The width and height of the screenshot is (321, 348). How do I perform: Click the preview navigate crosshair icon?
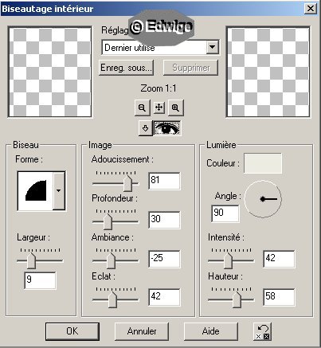(x=159, y=108)
